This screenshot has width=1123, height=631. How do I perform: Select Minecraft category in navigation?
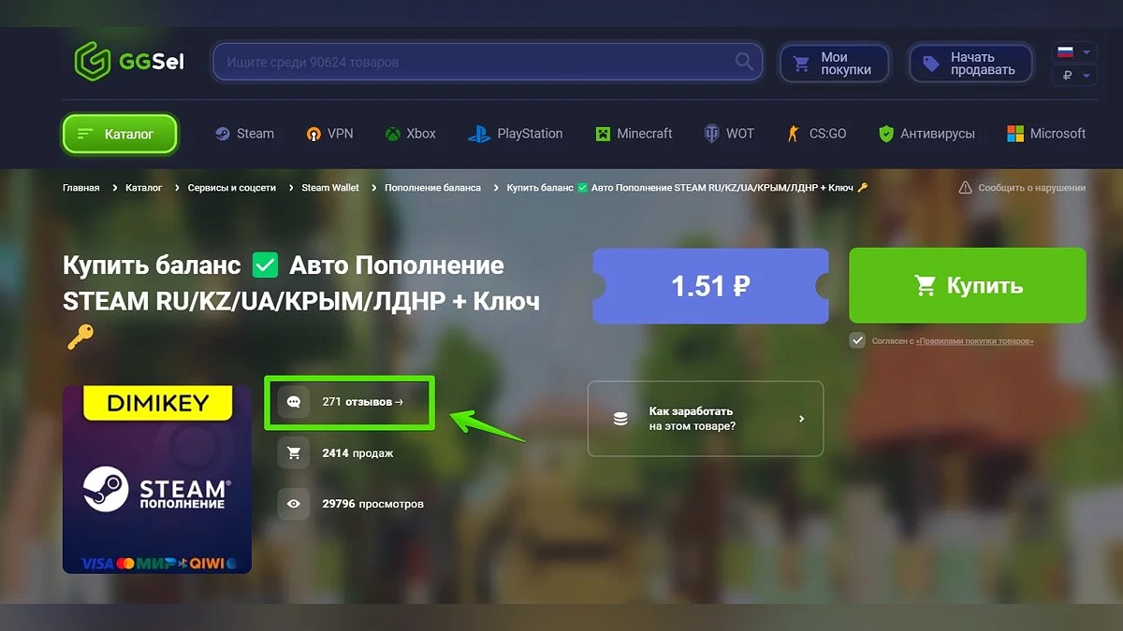point(634,134)
